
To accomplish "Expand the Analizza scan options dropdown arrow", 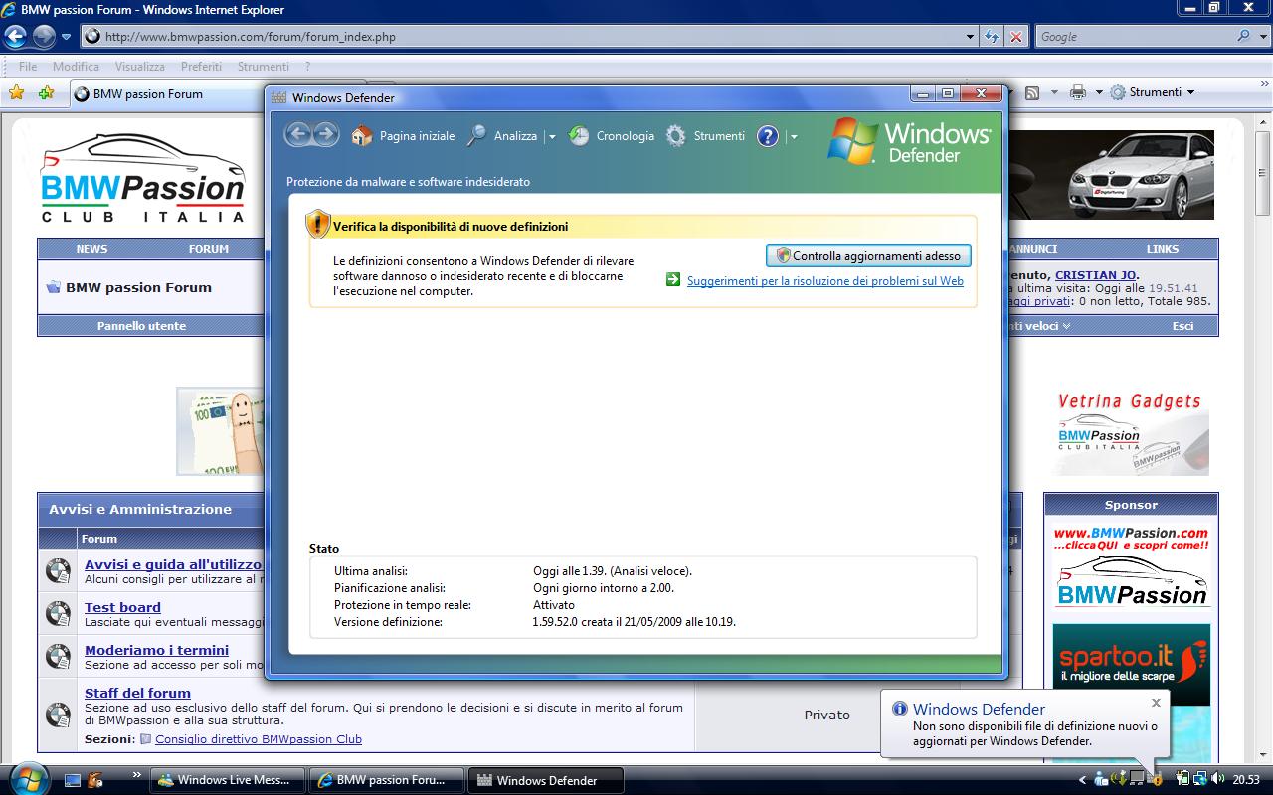I will pos(552,137).
